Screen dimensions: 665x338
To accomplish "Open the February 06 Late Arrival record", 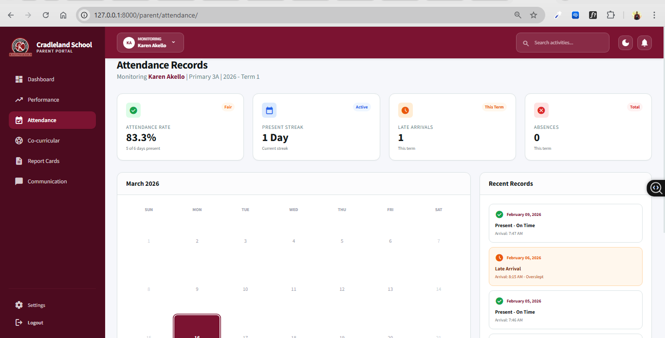I will tap(565, 267).
